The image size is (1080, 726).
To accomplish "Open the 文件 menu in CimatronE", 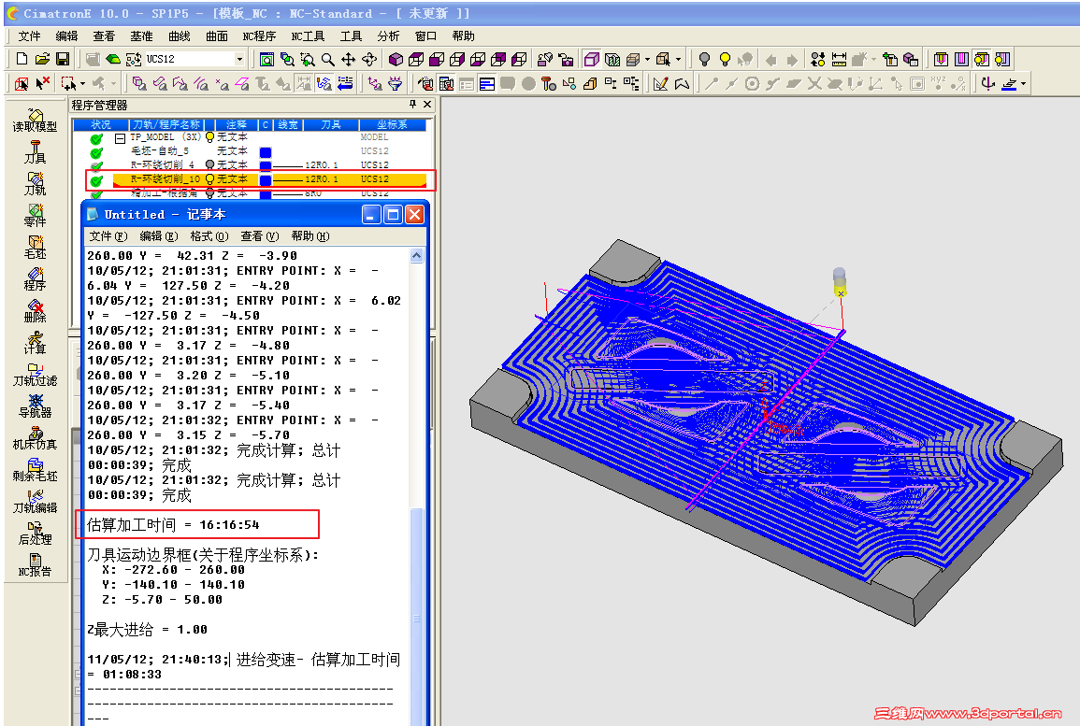I will (29, 36).
